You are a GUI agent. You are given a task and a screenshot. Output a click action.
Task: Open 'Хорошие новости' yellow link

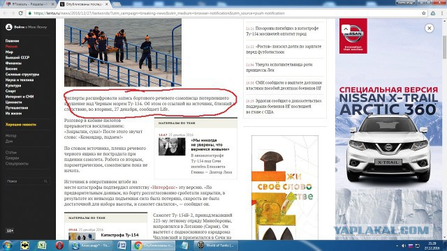pyautogui.click(x=21, y=124)
